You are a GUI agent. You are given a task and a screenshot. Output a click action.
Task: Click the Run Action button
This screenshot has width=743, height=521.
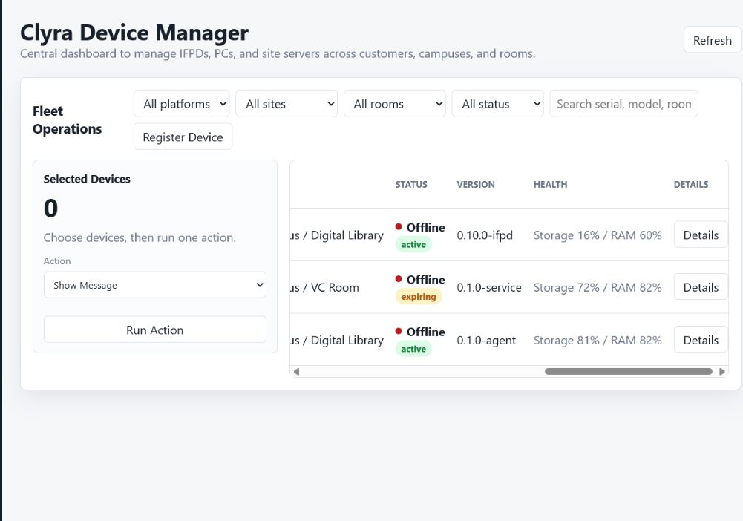pyautogui.click(x=155, y=330)
